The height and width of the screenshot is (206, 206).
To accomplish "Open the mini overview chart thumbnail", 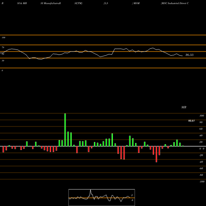I will coord(102,197).
